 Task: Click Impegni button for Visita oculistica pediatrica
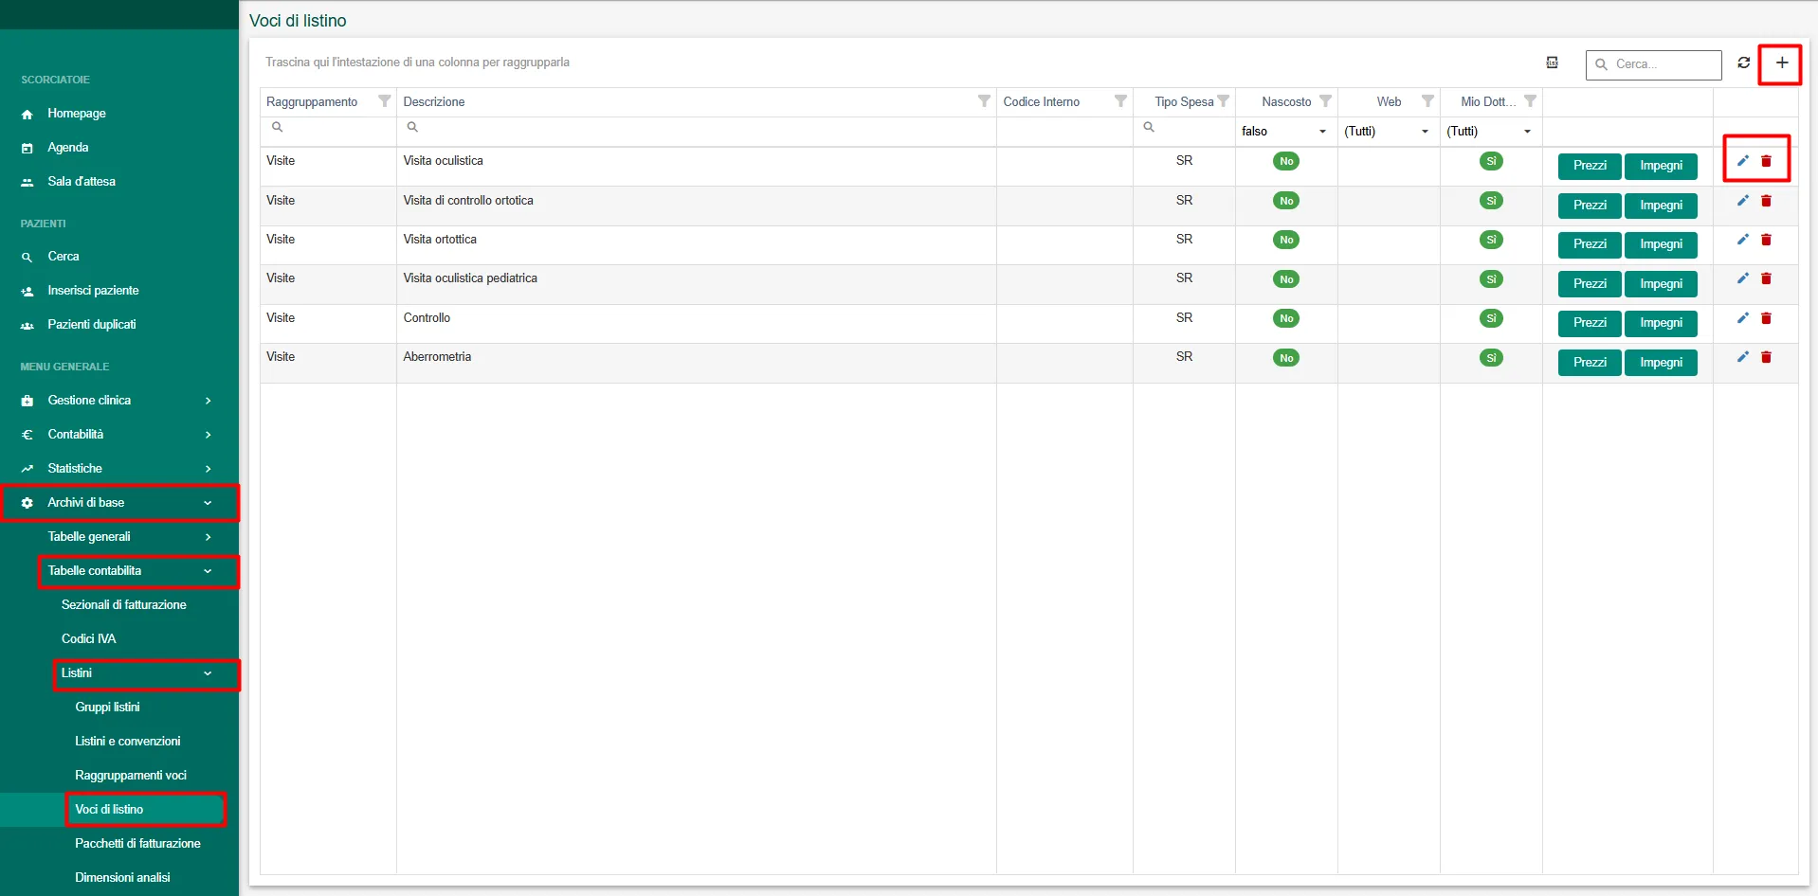point(1661,284)
